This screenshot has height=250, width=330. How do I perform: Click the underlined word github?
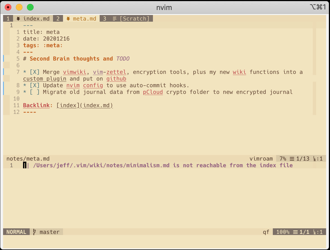pos(116,79)
